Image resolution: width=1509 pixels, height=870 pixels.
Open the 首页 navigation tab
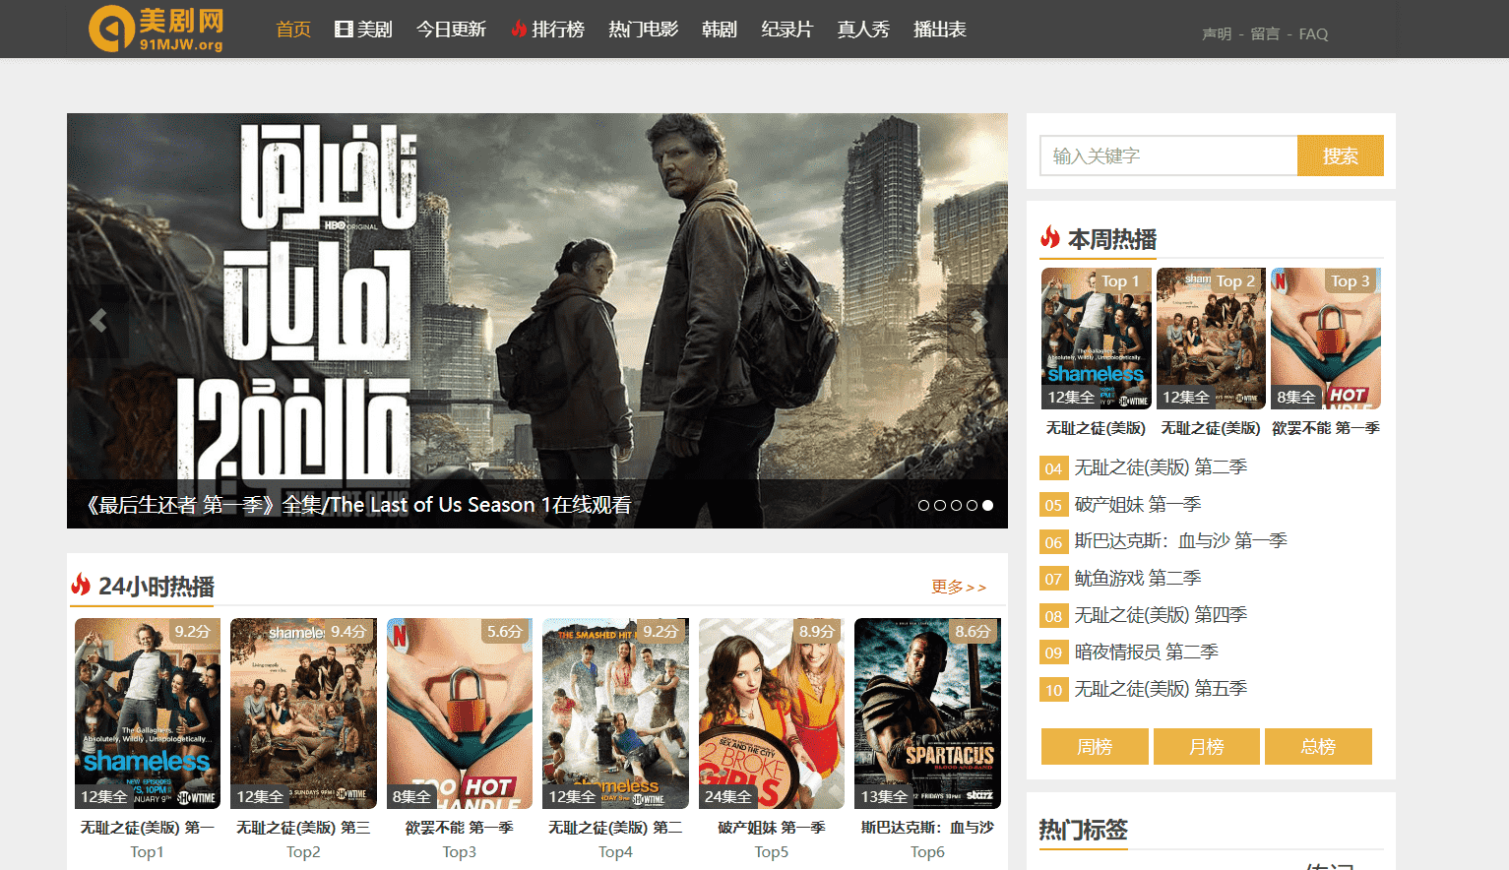coord(293,30)
